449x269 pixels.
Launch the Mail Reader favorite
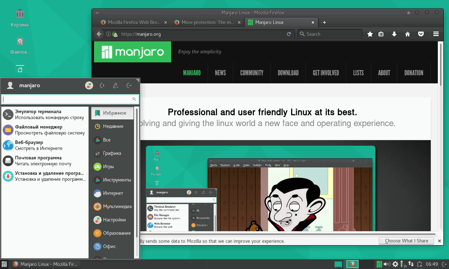[x=45, y=161]
